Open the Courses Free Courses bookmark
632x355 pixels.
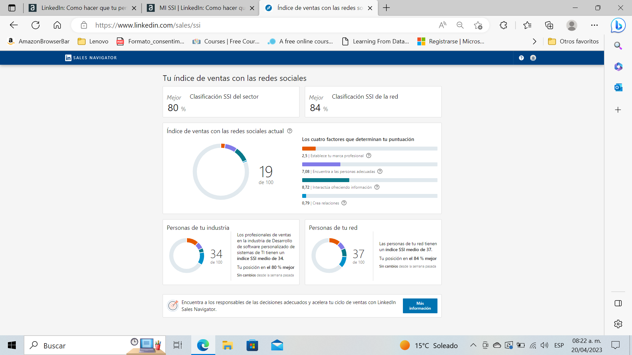pyautogui.click(x=226, y=41)
